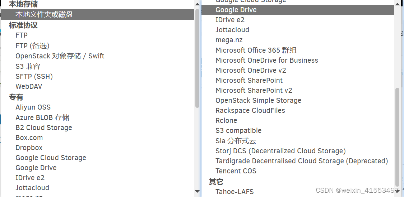Select Tardigrade Decentralised Cloud Storage (Deprecated)
404x197 pixels.
[x=302, y=161]
